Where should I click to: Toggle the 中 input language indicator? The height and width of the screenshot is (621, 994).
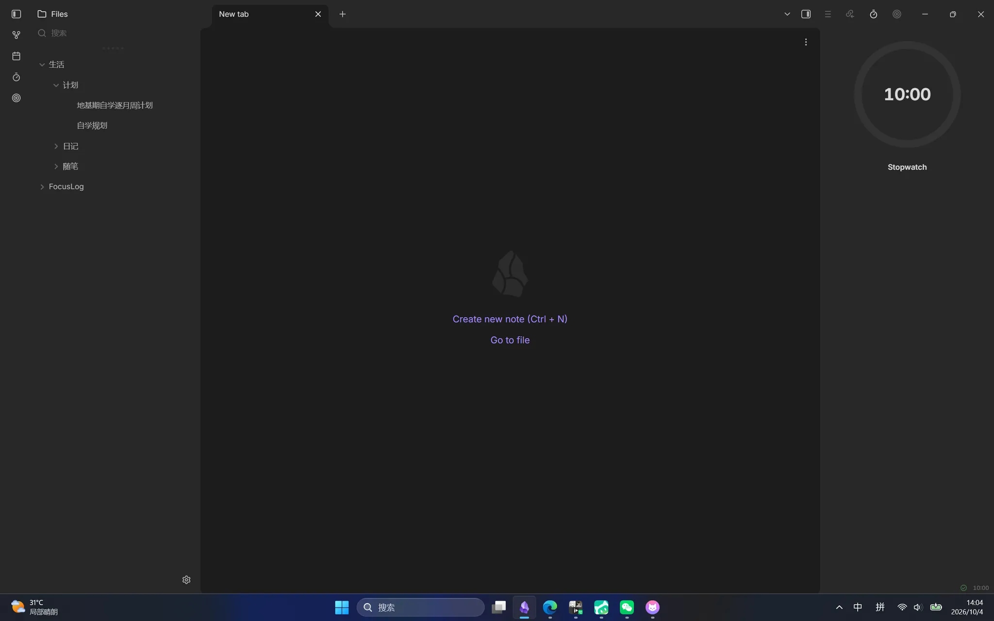point(858,607)
